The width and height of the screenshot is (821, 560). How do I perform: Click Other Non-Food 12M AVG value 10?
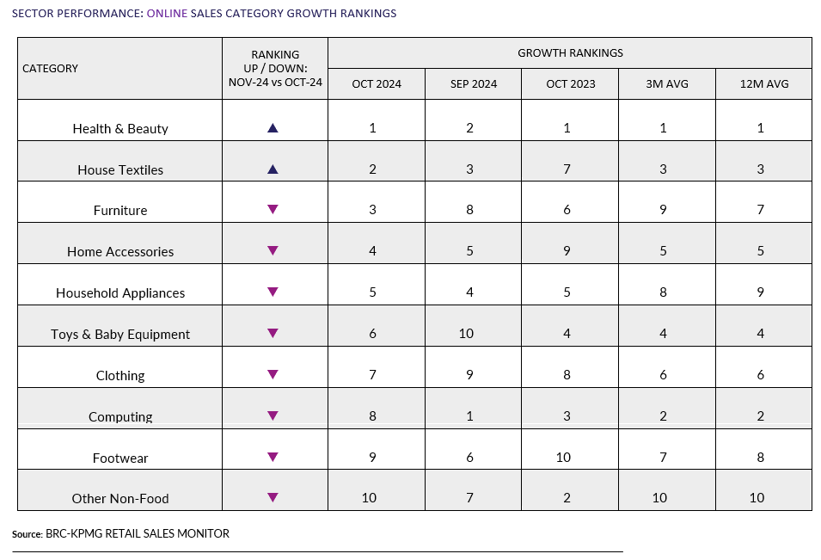click(x=757, y=498)
